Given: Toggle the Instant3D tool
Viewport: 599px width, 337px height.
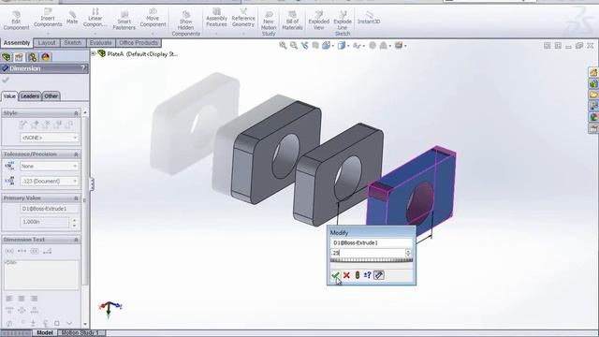Looking at the screenshot, I should (369, 18).
